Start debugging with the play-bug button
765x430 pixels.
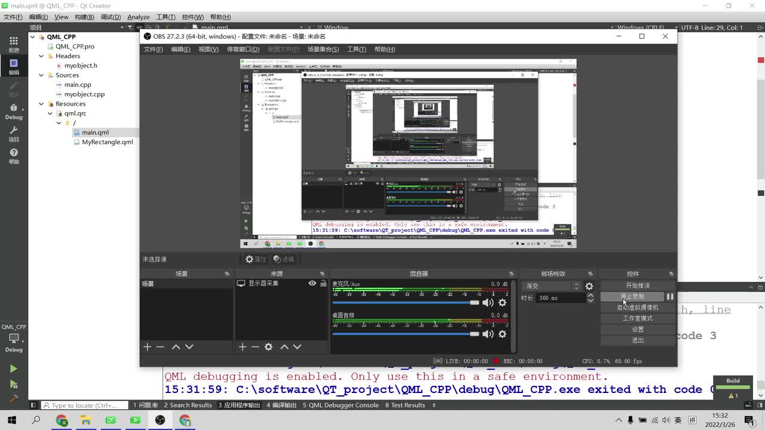pyautogui.click(x=13, y=384)
